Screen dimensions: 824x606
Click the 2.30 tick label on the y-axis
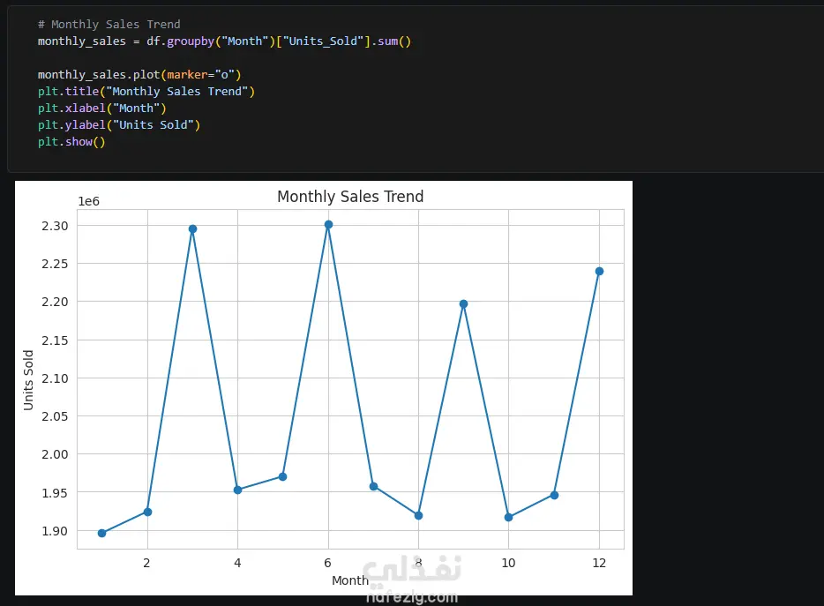[x=55, y=226]
